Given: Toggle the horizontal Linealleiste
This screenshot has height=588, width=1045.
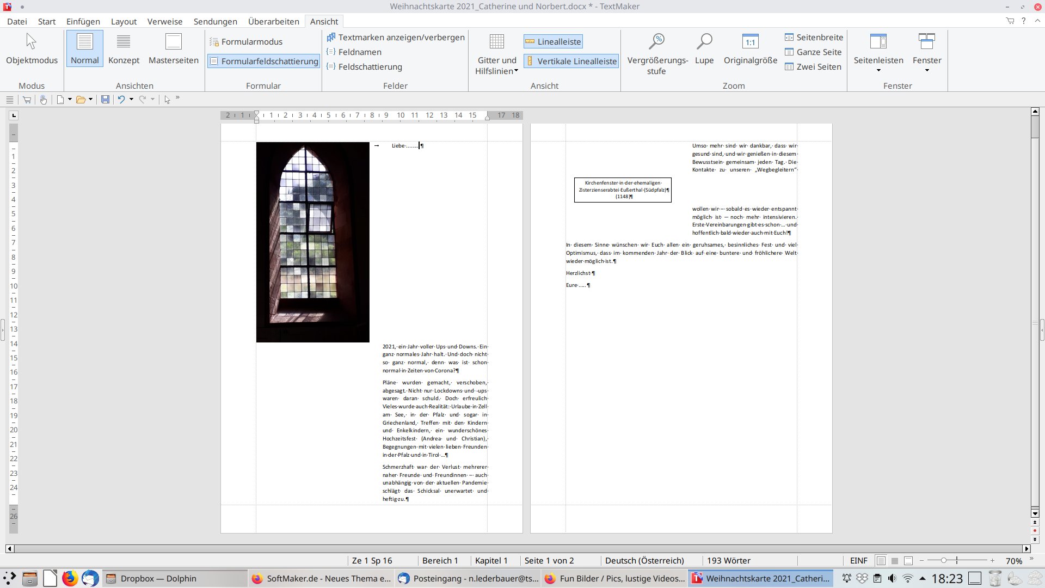Looking at the screenshot, I should (x=553, y=41).
